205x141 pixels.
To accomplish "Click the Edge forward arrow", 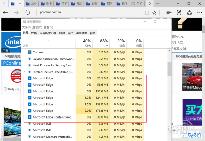I will click(x=16, y=13).
